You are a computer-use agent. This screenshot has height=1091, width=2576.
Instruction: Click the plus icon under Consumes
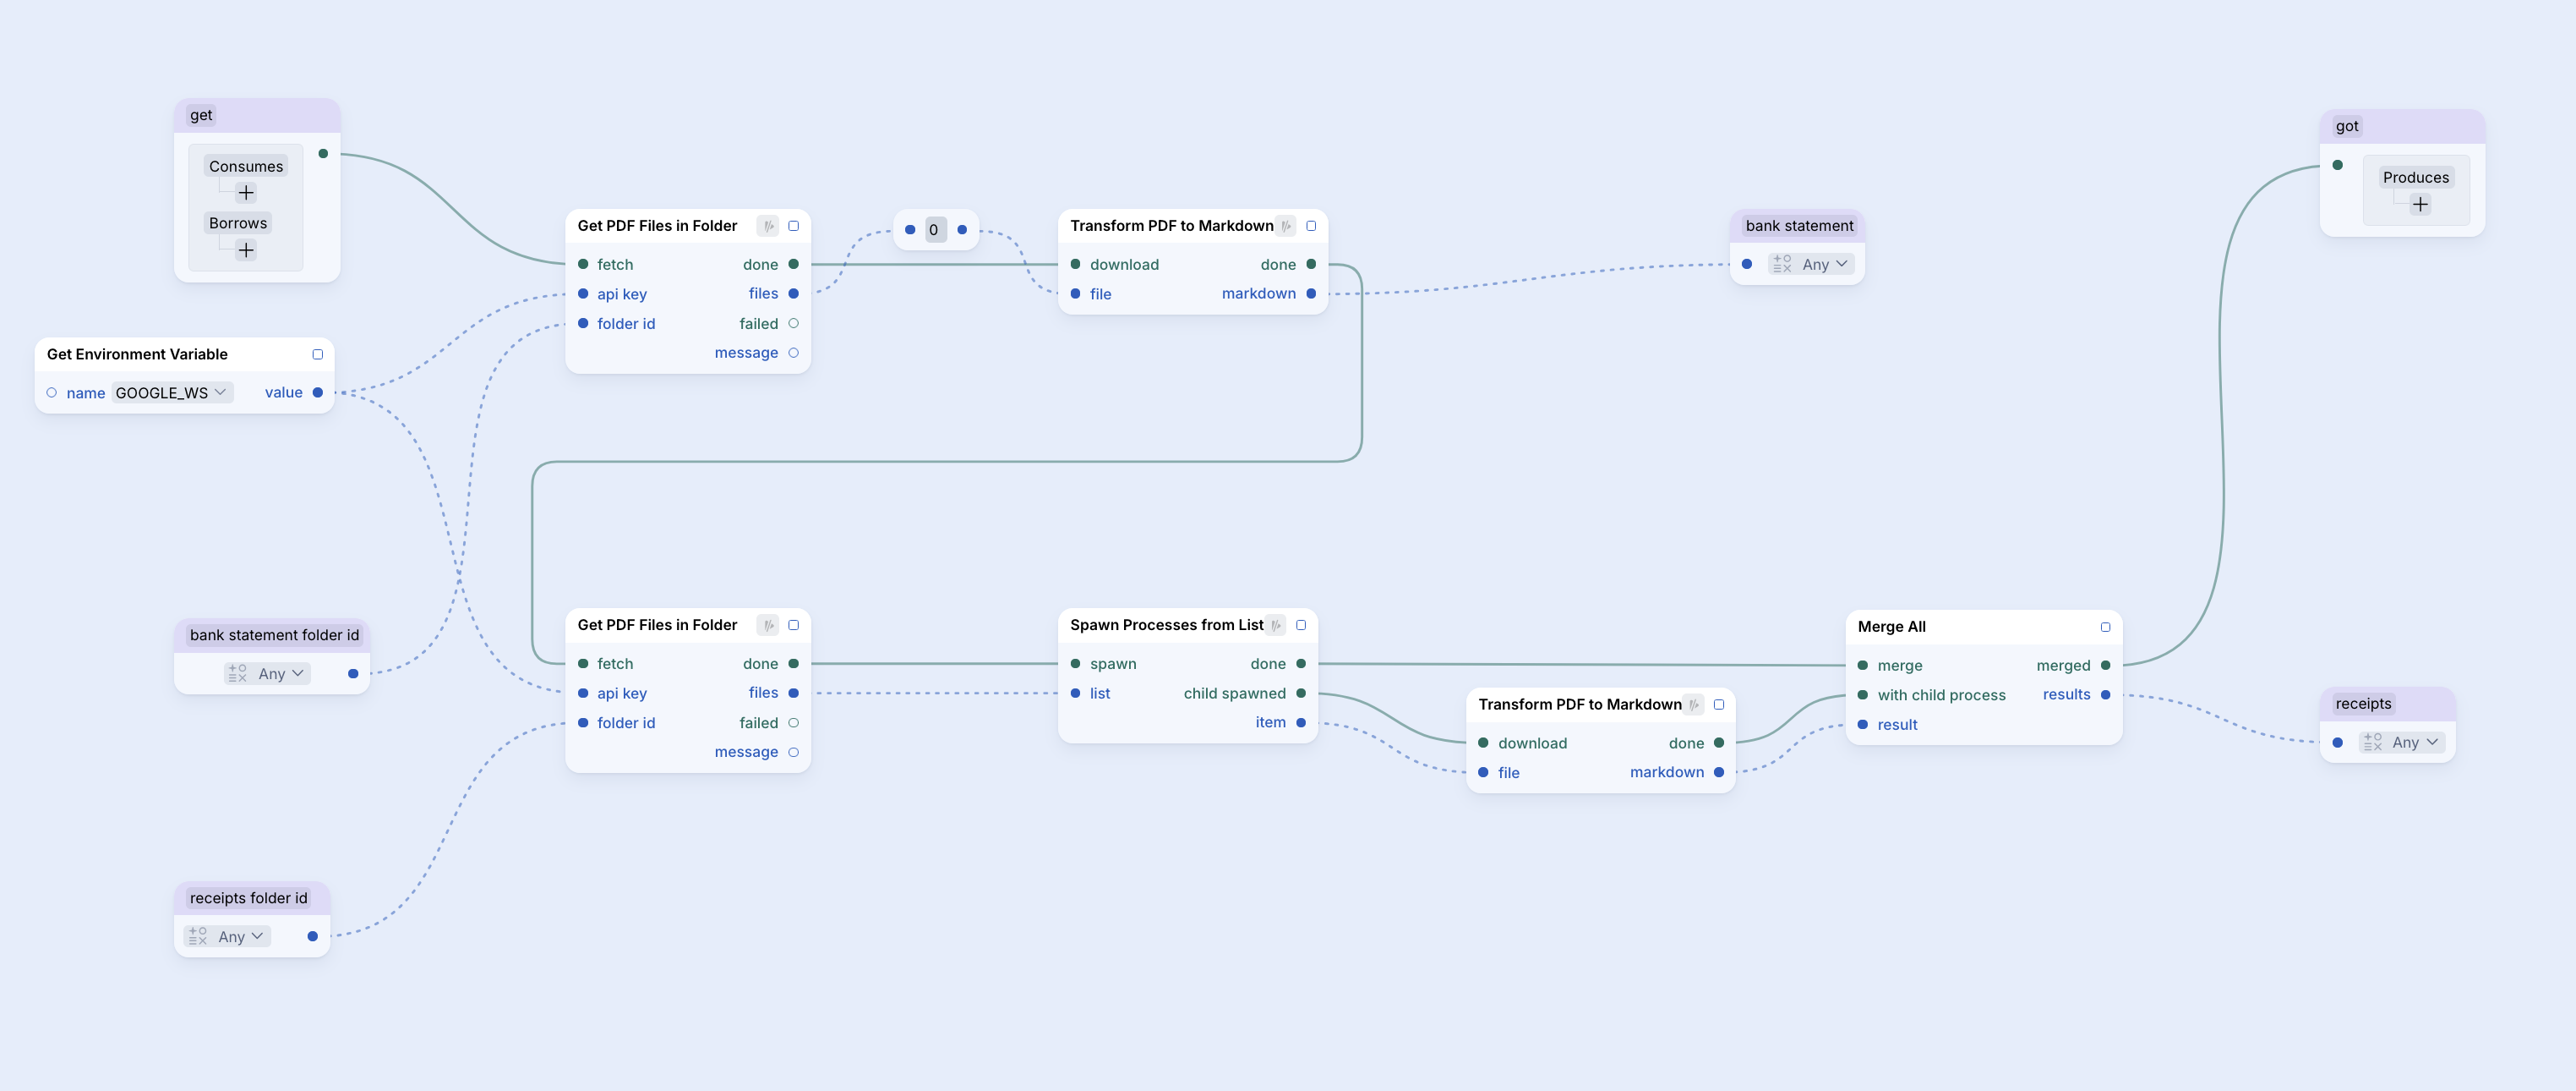(x=246, y=193)
